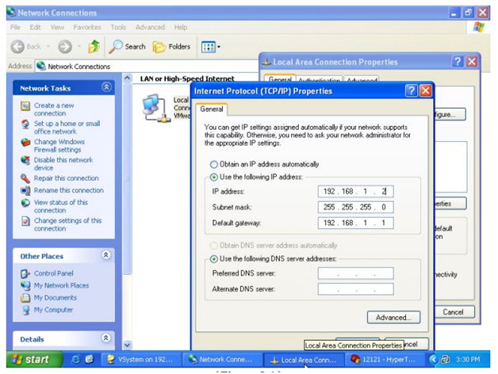Switch to Local Area Connection taskbar item

(x=304, y=360)
